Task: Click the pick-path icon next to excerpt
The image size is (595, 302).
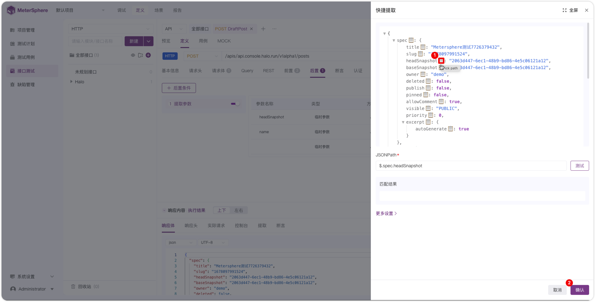Action: [x=428, y=122]
